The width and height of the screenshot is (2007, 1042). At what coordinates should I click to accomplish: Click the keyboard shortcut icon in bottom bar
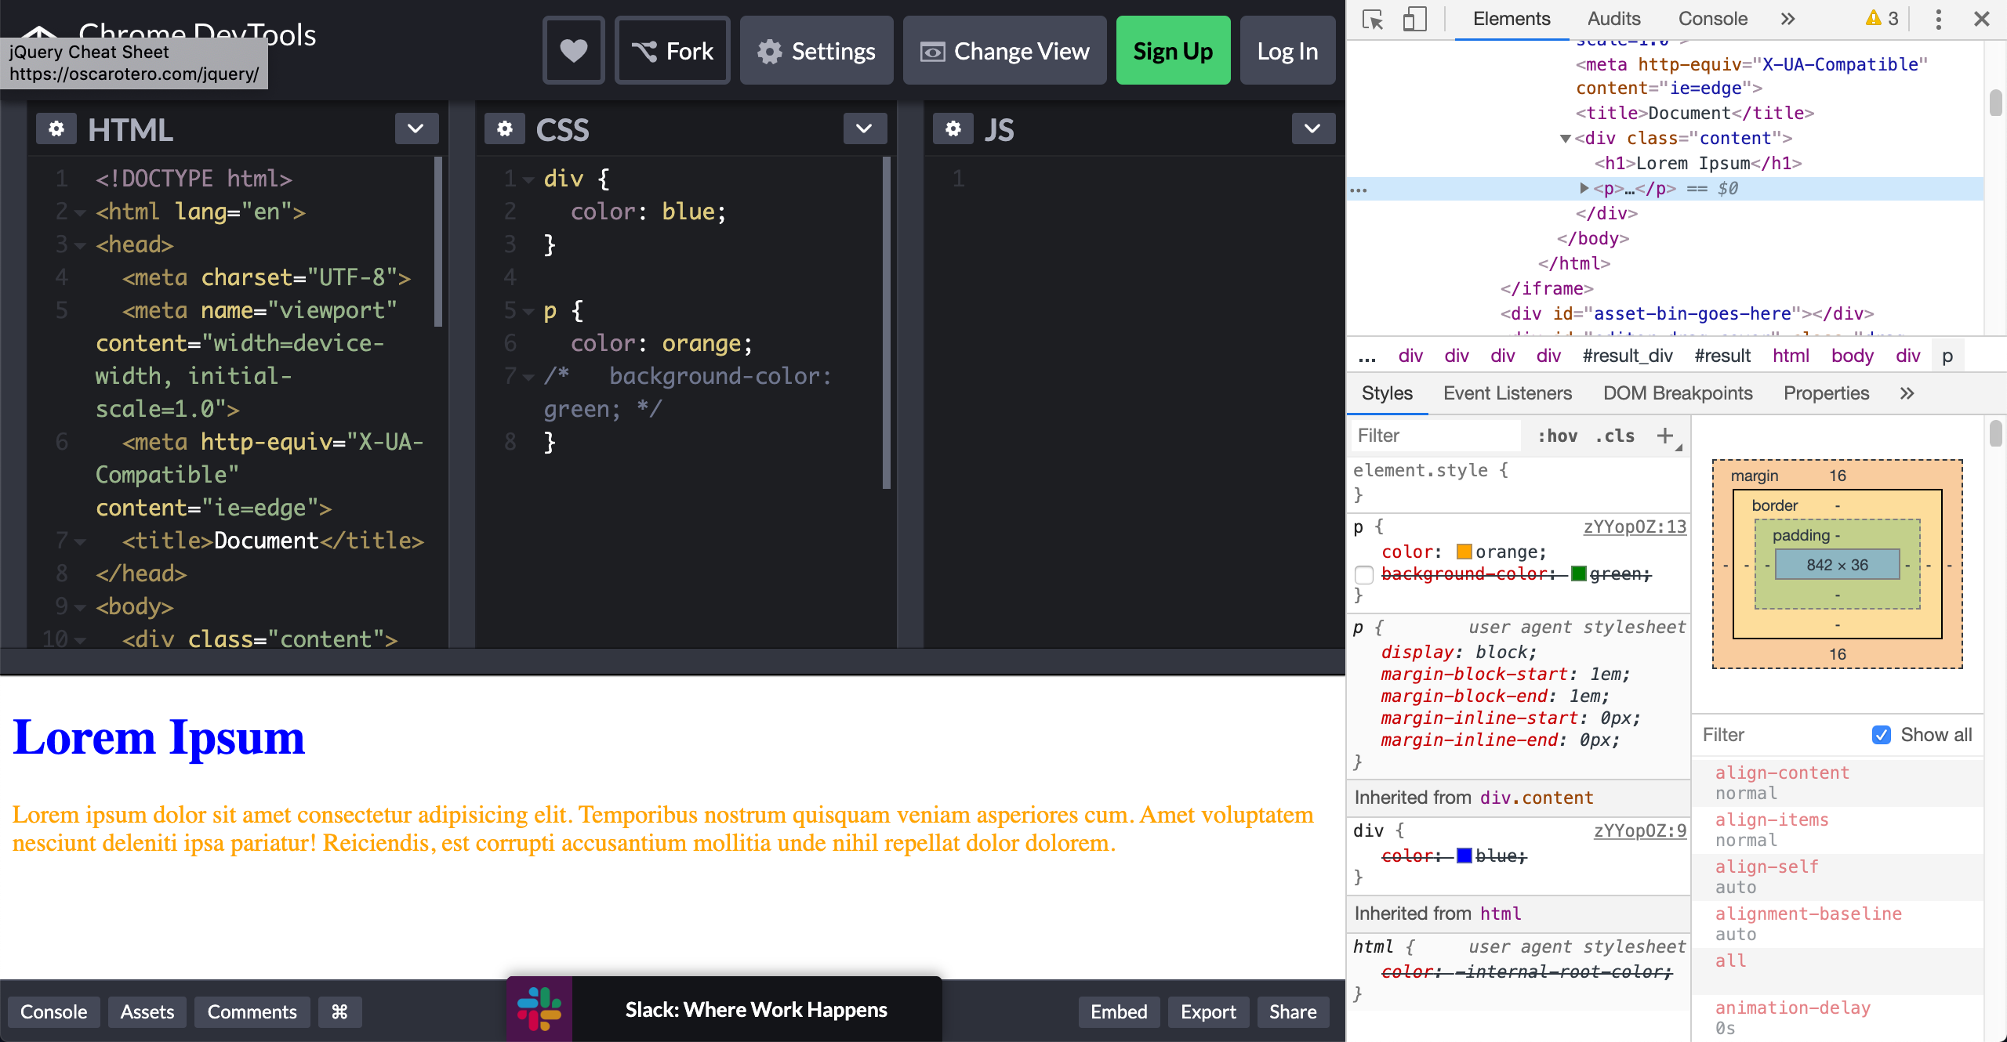tap(339, 1011)
